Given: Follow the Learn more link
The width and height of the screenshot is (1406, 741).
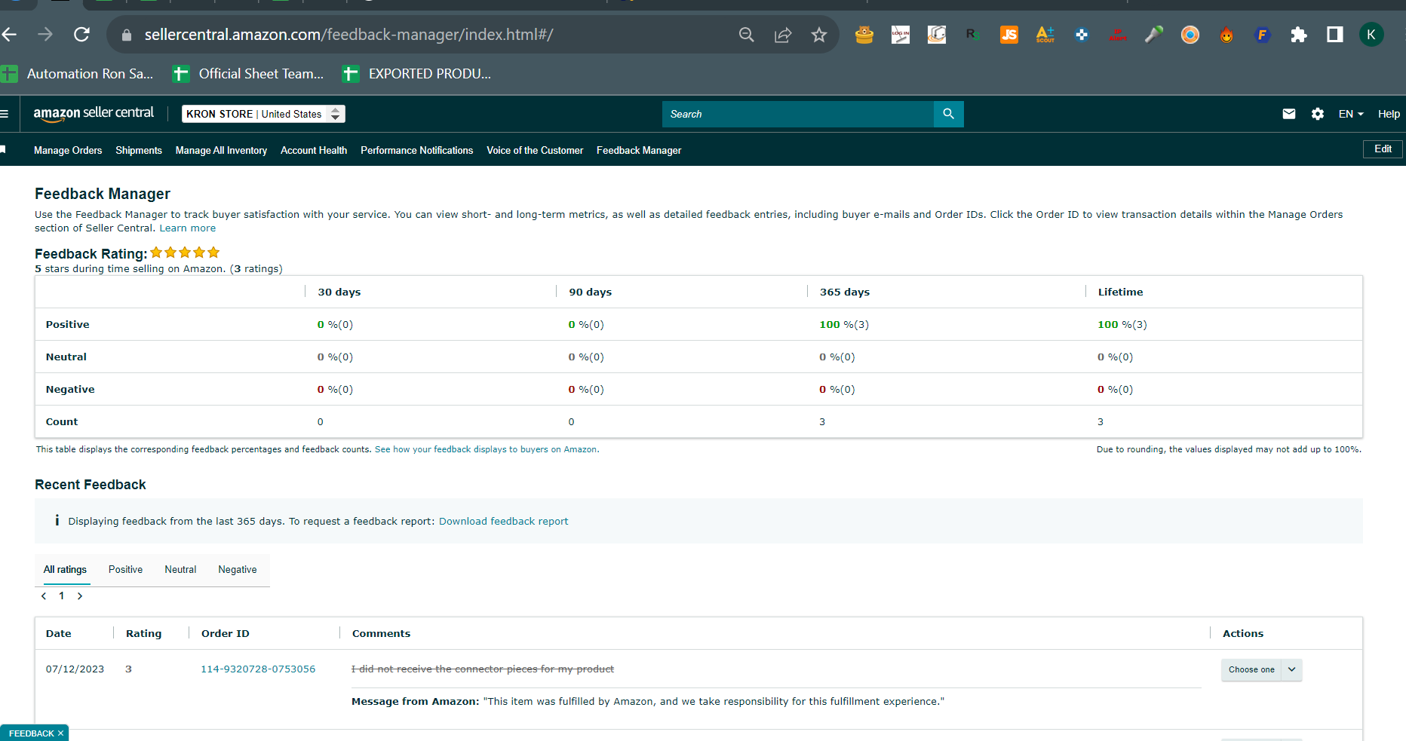Looking at the screenshot, I should pos(188,228).
